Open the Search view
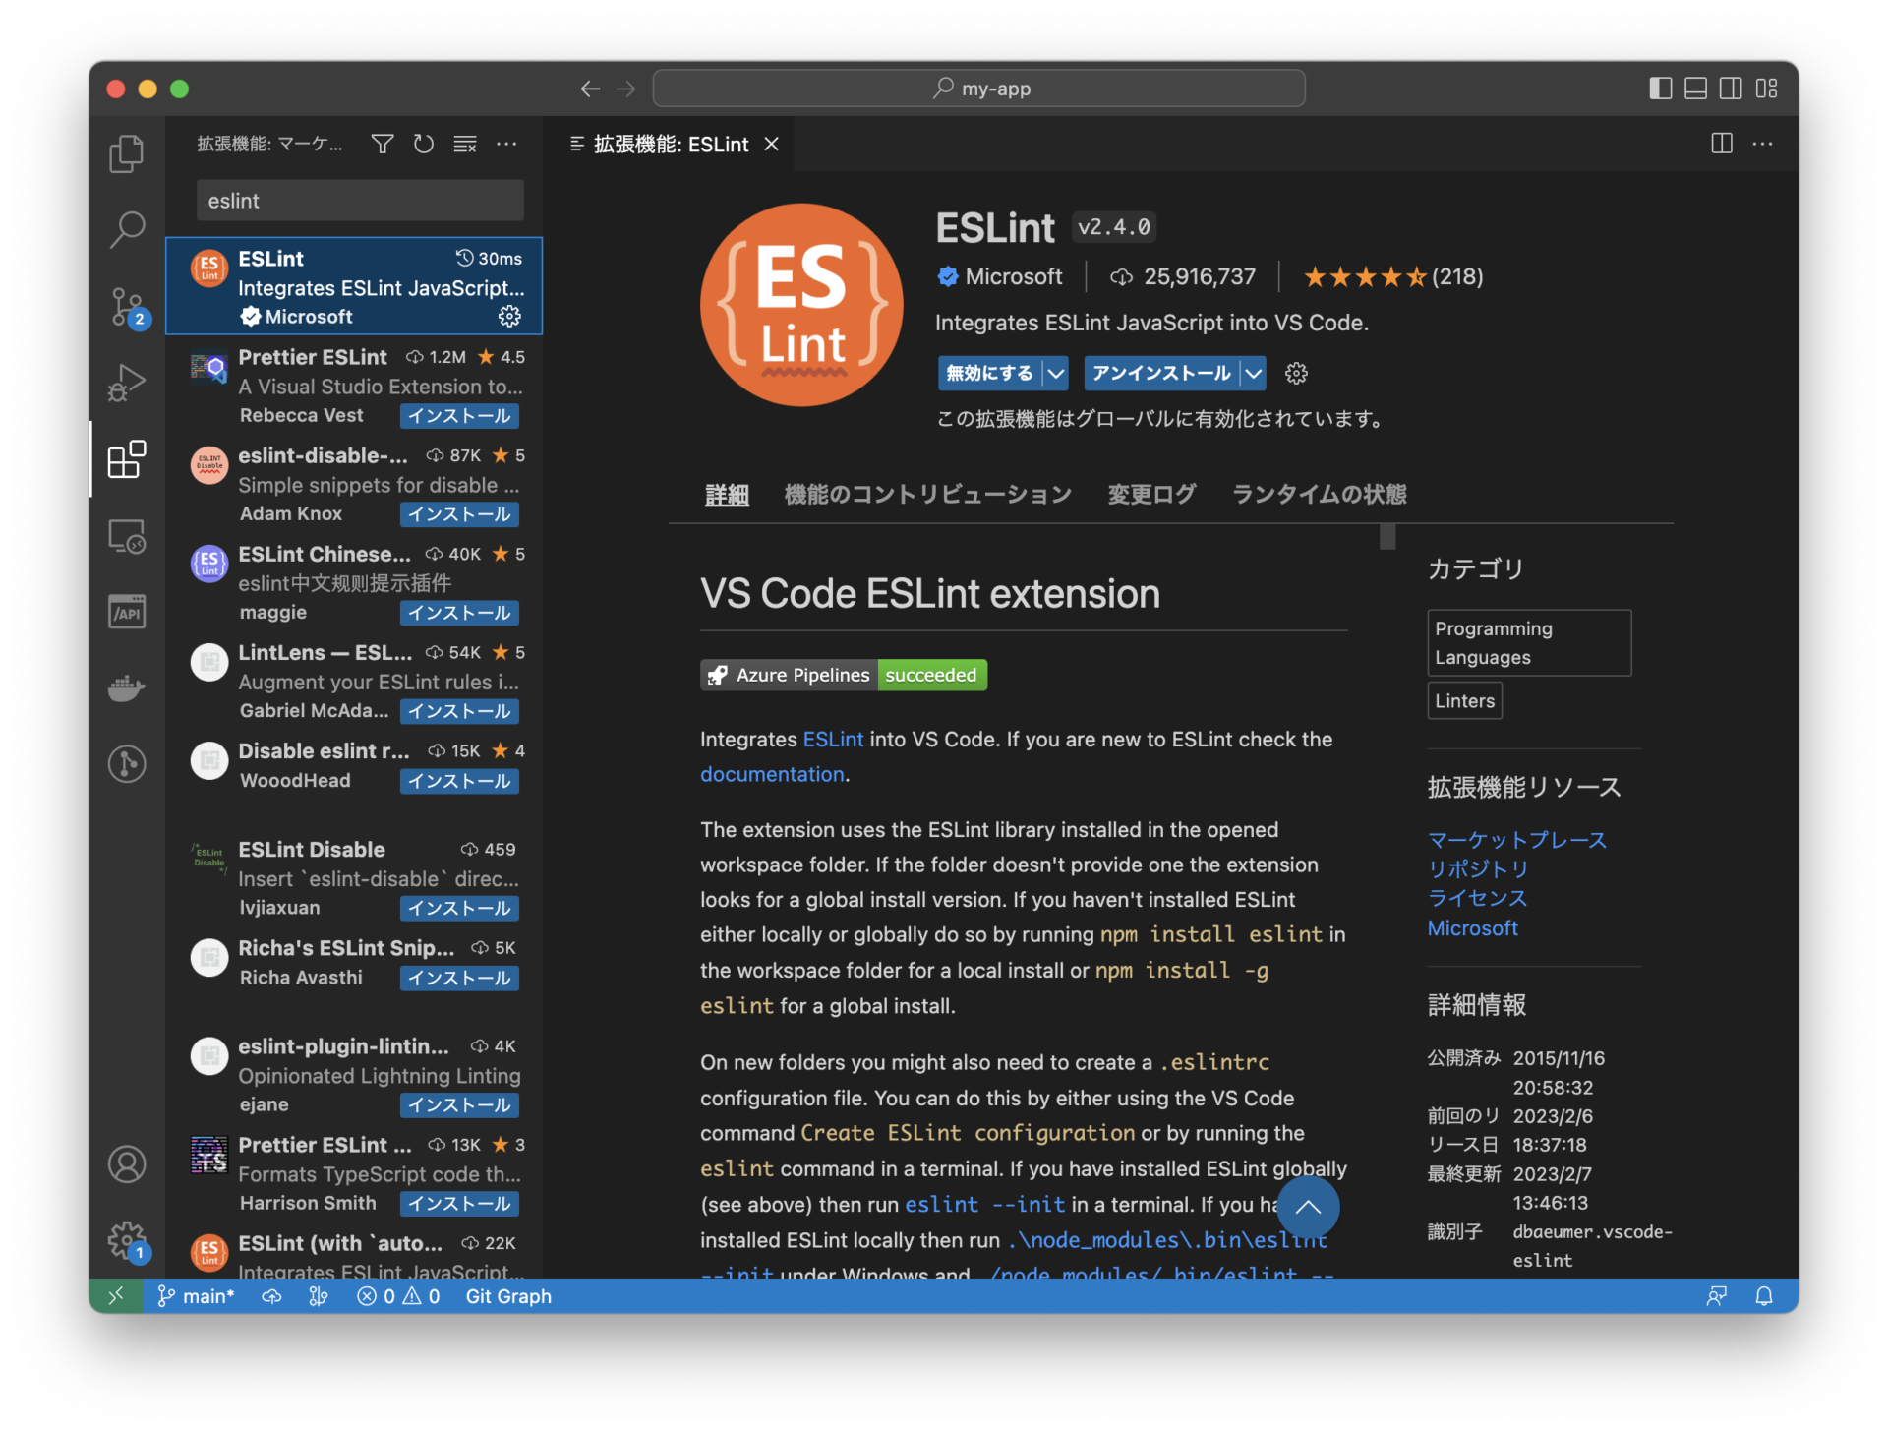Viewport: 1888px width, 1431px height. click(126, 229)
